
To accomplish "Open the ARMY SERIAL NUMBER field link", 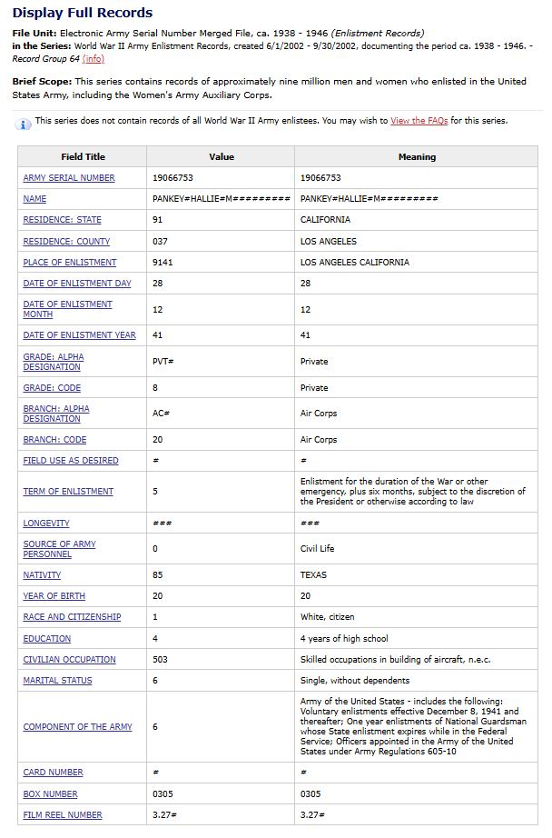I will pyautogui.click(x=69, y=178).
